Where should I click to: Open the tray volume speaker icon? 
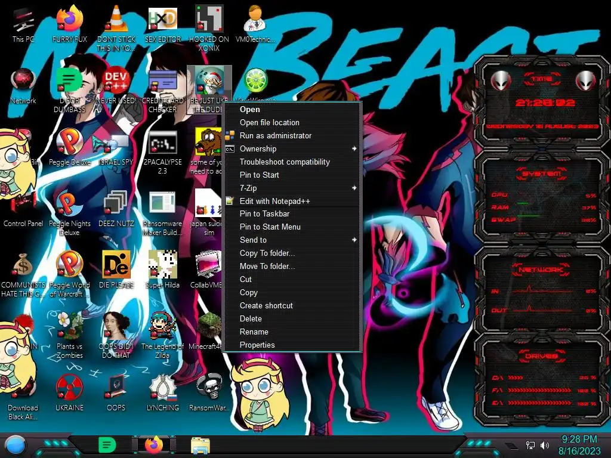(544, 445)
